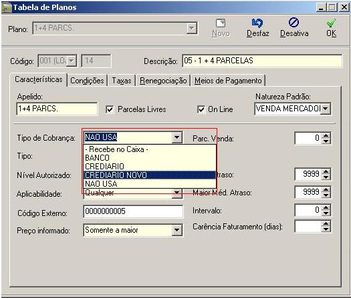The height and width of the screenshot is (298, 351).
Task: Select CREDIARIO NOVO from the list
Action: [x=150, y=175]
